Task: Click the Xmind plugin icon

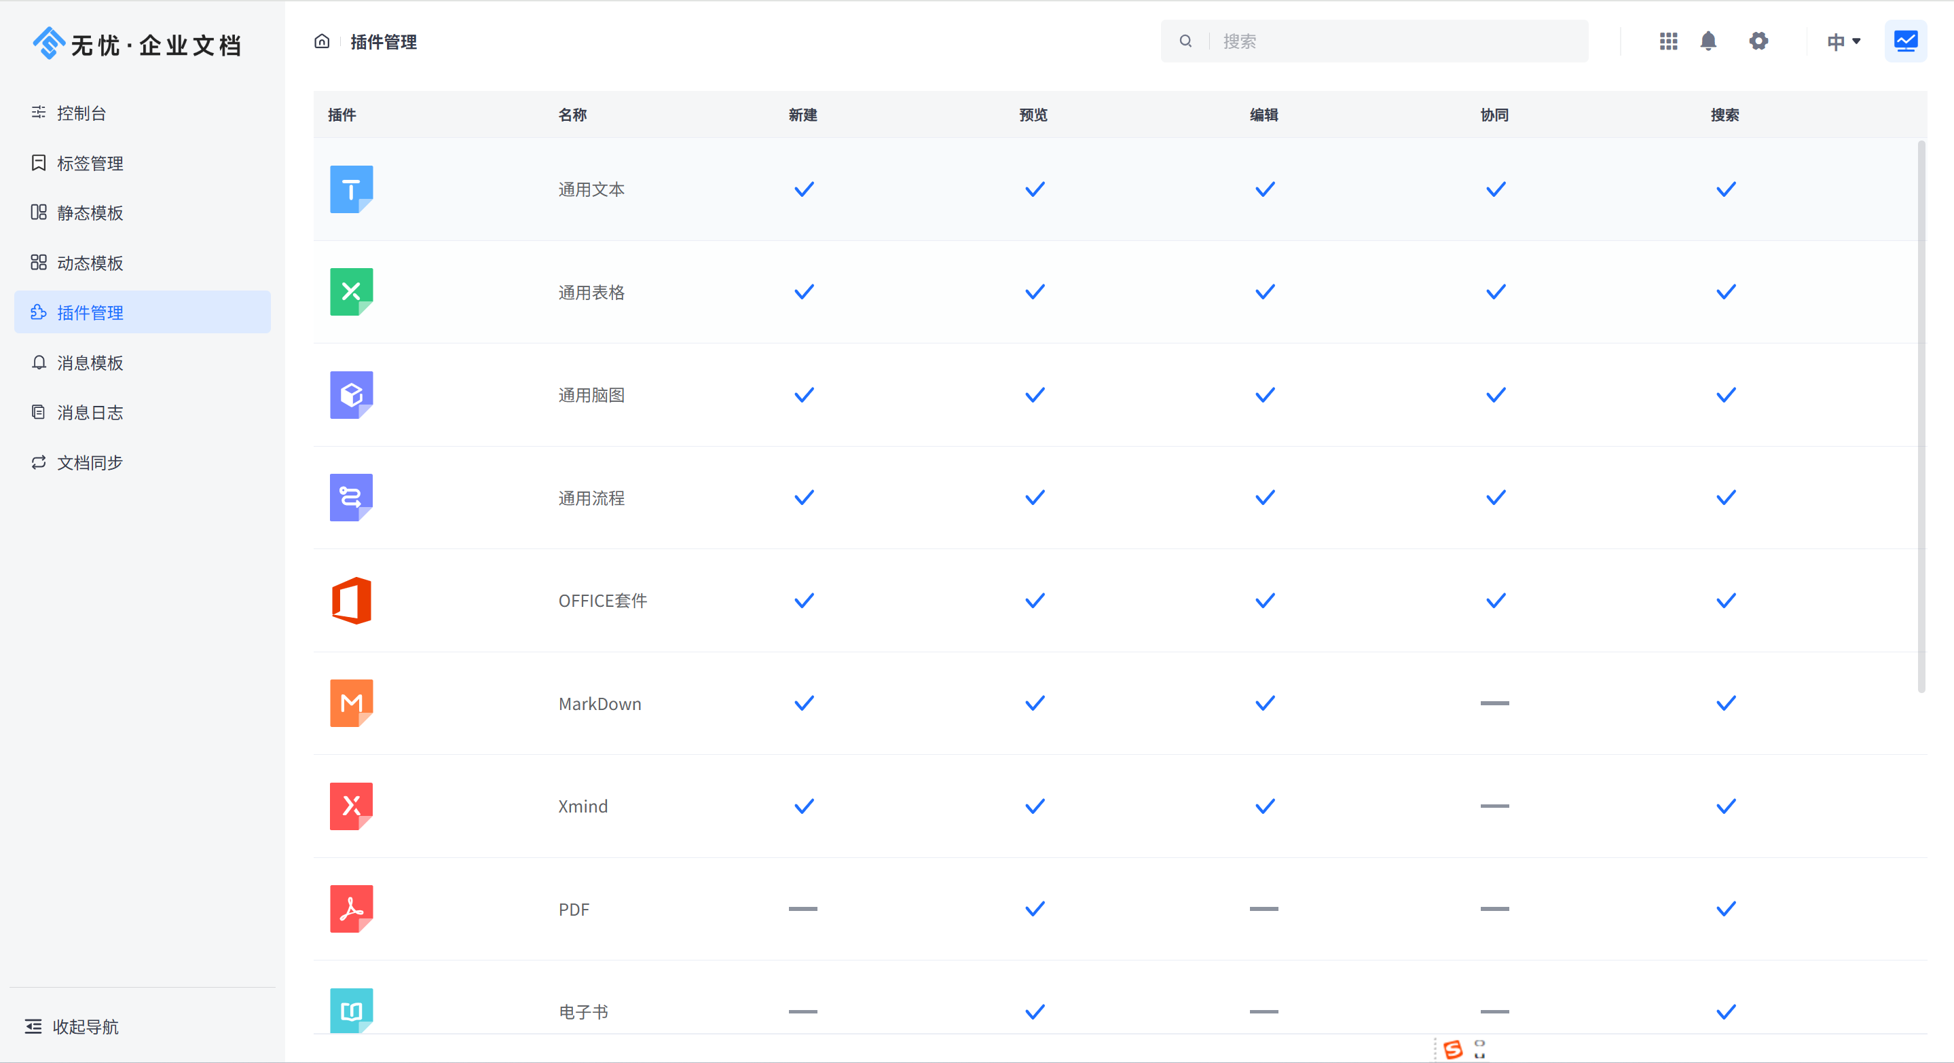Action: tap(351, 806)
